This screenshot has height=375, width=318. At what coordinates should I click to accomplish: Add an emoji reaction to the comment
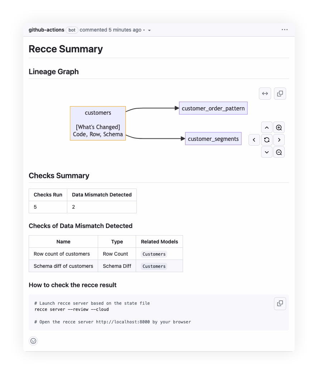[33, 341]
